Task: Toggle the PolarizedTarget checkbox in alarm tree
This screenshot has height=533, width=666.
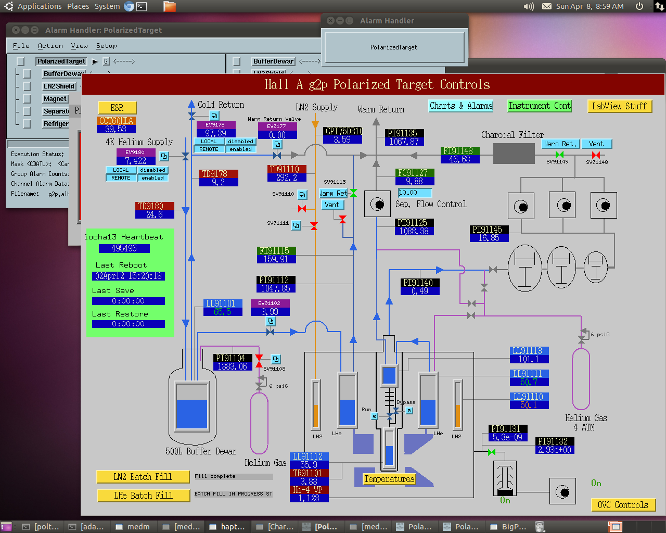Action: pos(21,61)
